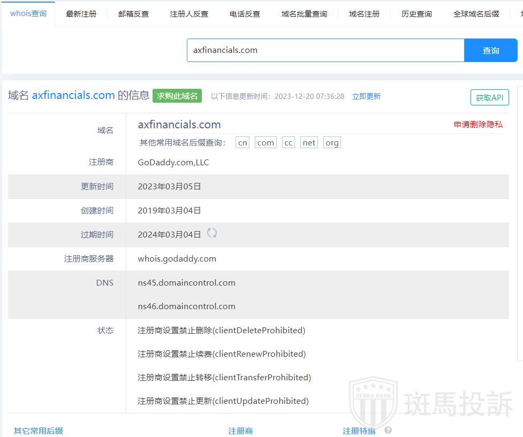
Task: Open the 历史查询 tab
Action: pyautogui.click(x=416, y=14)
